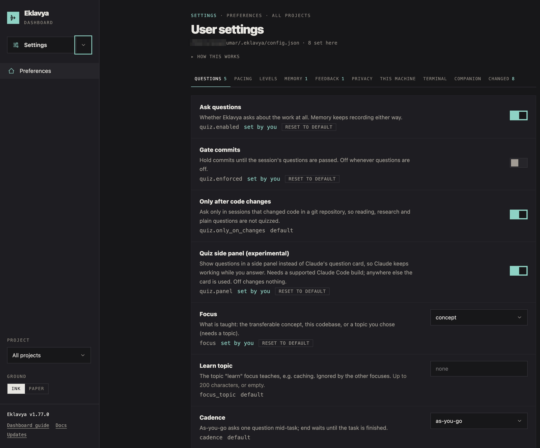Reset quiz.enforced to default
Screen dimensions: 540x448
(x=312, y=179)
